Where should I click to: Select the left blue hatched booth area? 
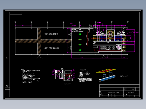(103, 38)
